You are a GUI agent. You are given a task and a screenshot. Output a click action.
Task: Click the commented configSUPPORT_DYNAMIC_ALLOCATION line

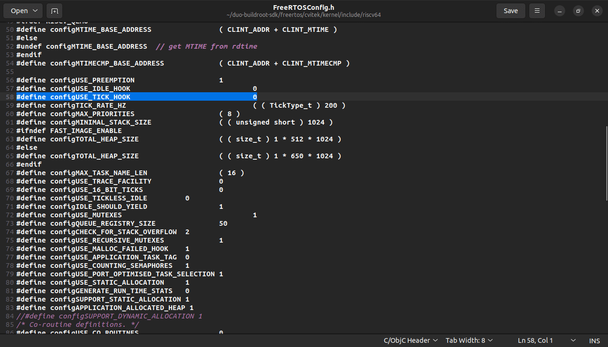tap(109, 316)
